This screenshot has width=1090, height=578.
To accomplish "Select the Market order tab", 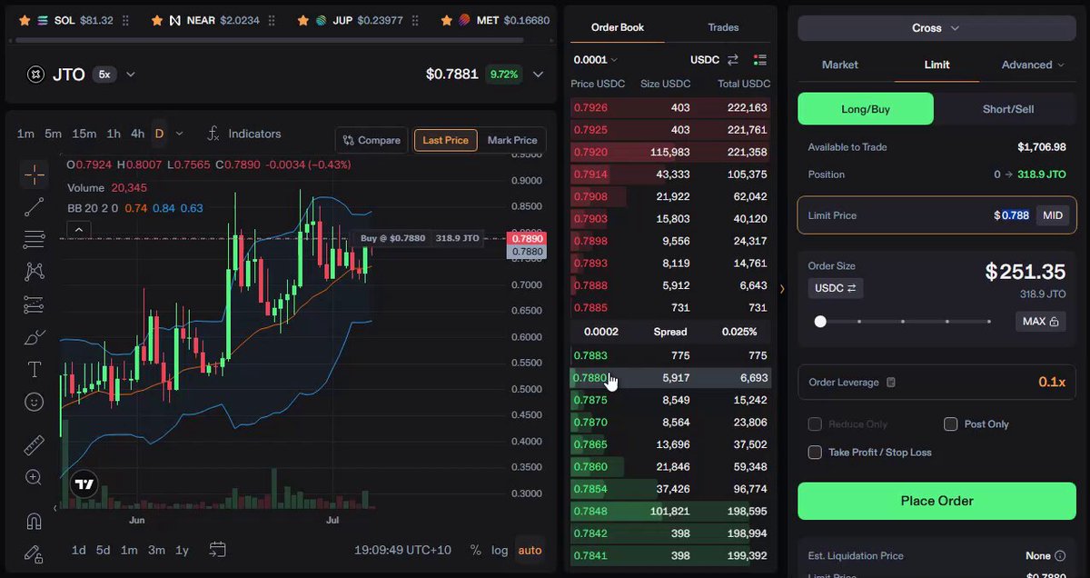I will coord(840,65).
